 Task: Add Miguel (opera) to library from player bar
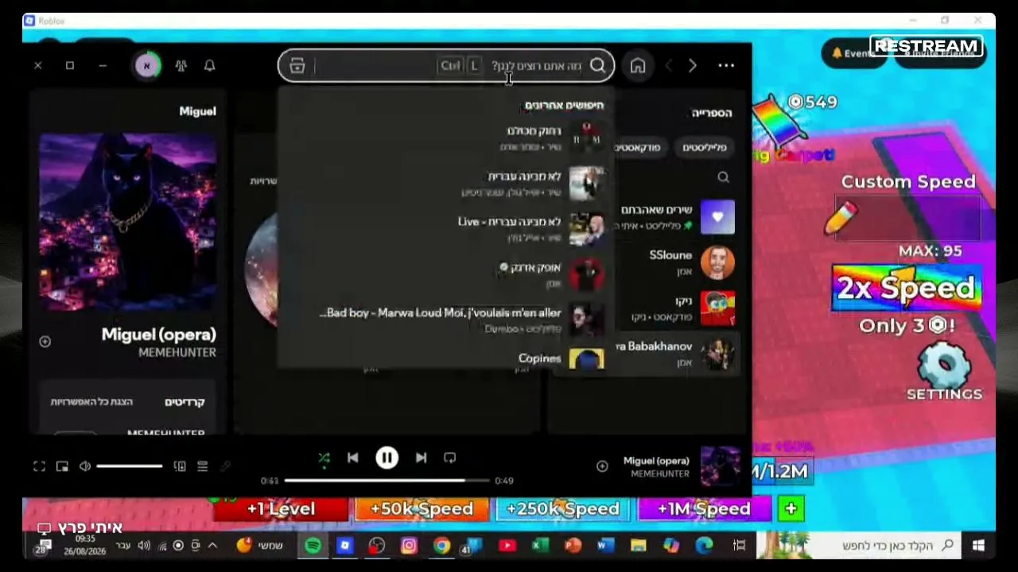point(602,466)
